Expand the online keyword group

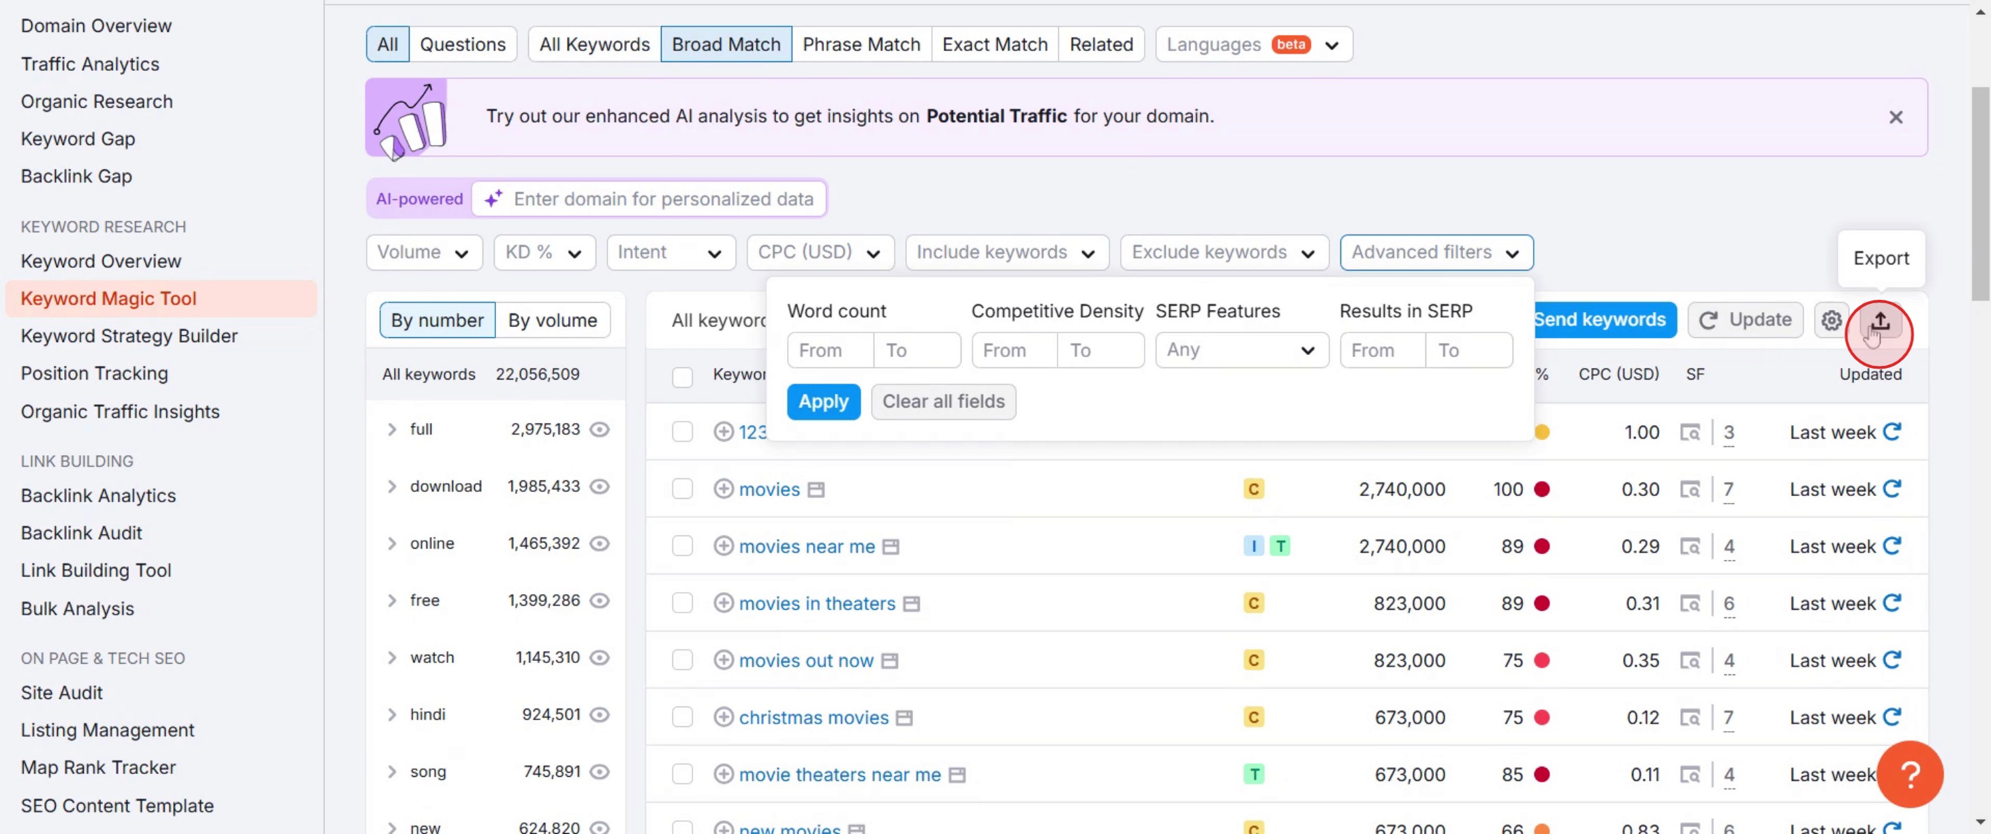[392, 543]
